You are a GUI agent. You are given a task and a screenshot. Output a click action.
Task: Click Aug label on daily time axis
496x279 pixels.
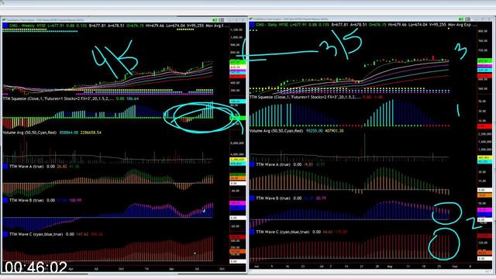coord(390,267)
